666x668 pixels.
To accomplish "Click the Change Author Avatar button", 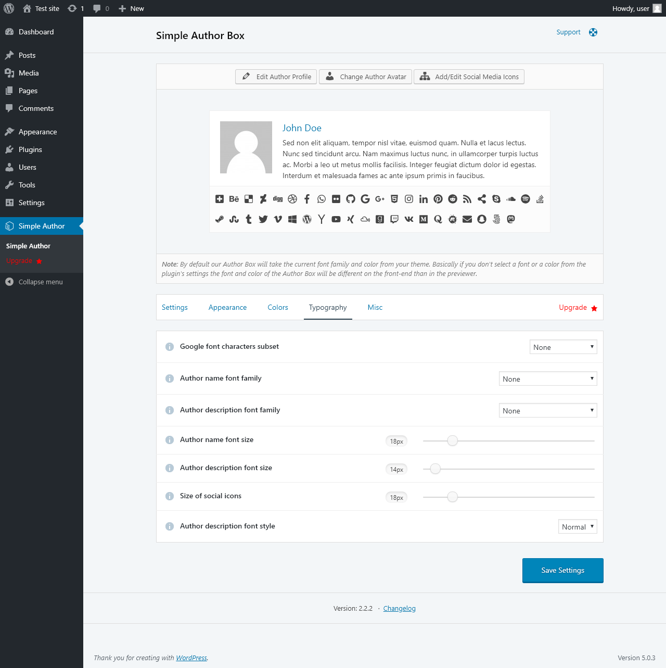I will 365,77.
